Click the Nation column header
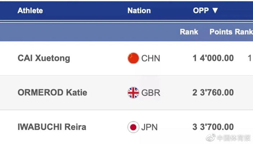 (x=139, y=11)
